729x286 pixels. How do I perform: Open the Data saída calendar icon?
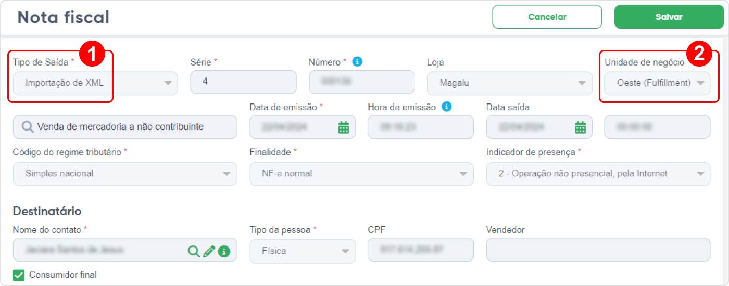point(580,127)
